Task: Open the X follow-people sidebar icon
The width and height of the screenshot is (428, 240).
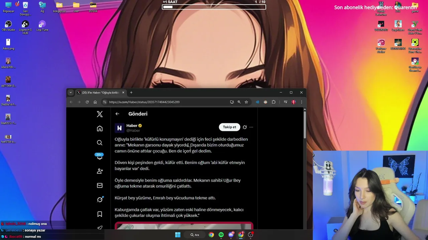Action: 100,171
